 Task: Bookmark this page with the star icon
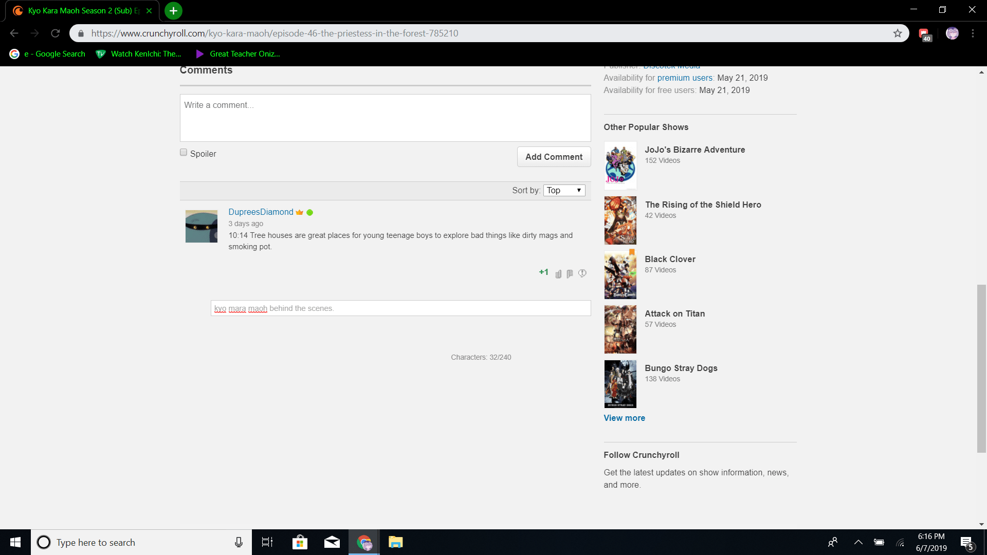pos(898,33)
